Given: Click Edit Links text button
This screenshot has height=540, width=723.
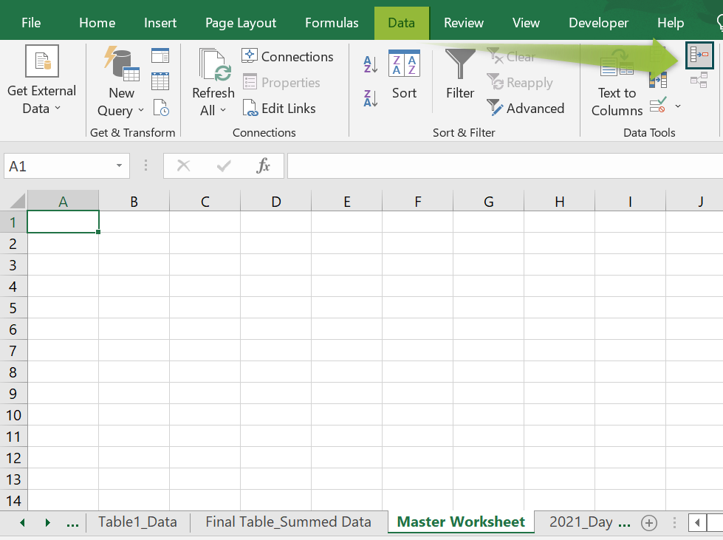Looking at the screenshot, I should 289,109.
